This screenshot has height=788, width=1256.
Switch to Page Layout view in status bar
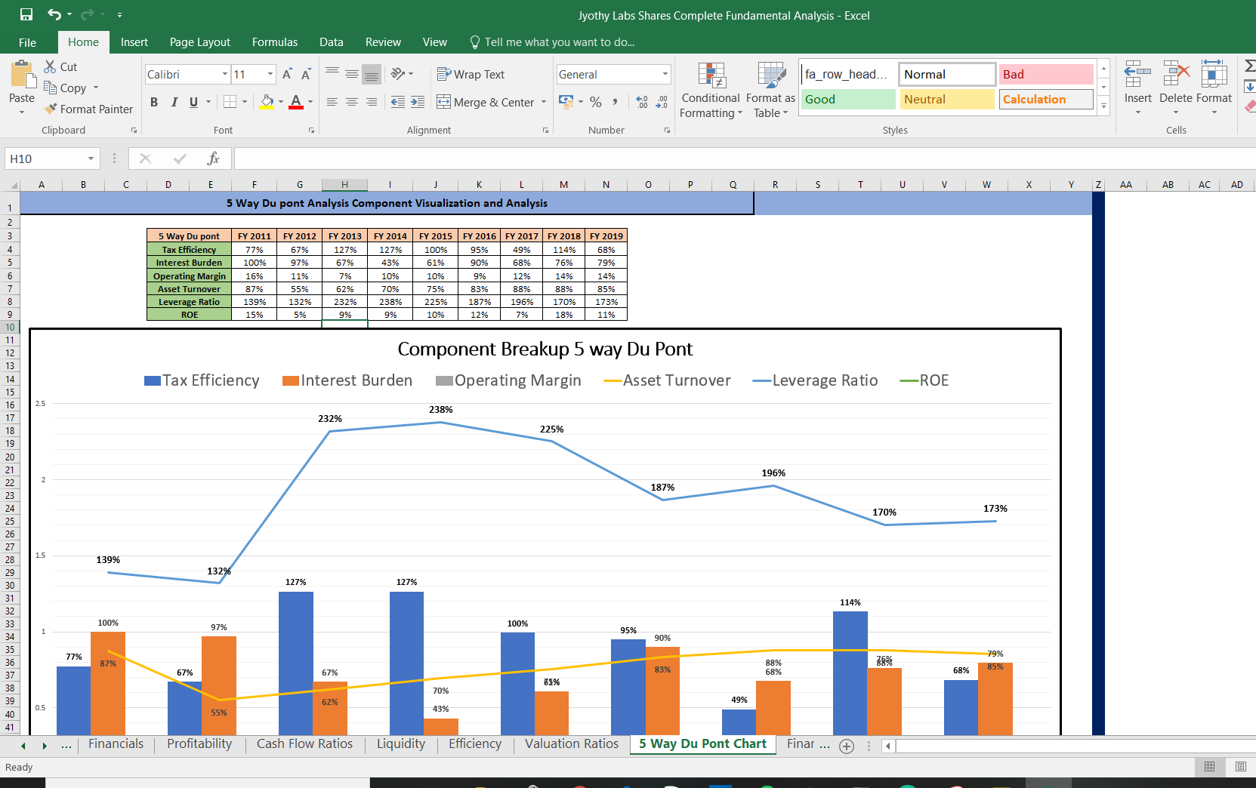(x=1241, y=767)
